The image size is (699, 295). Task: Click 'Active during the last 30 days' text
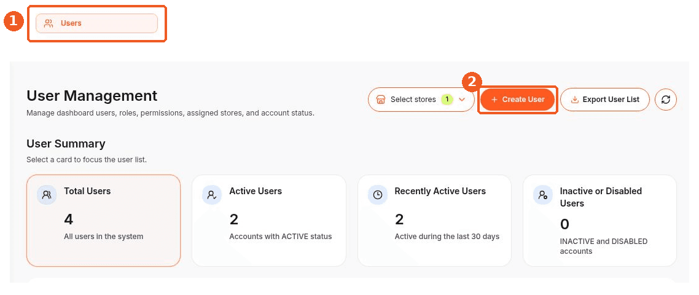click(x=447, y=237)
